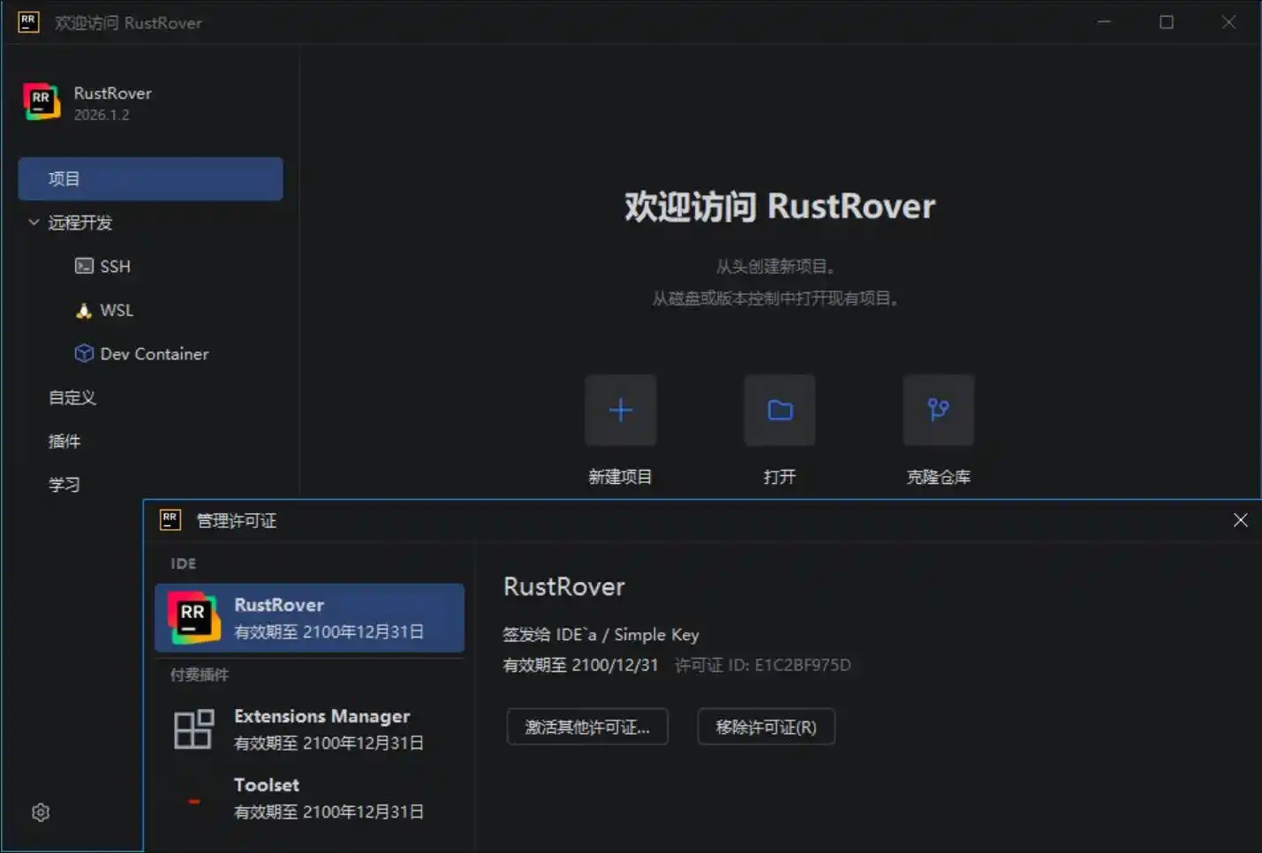Click the Clone Repository branch icon
This screenshot has height=853, width=1262.
(x=938, y=410)
